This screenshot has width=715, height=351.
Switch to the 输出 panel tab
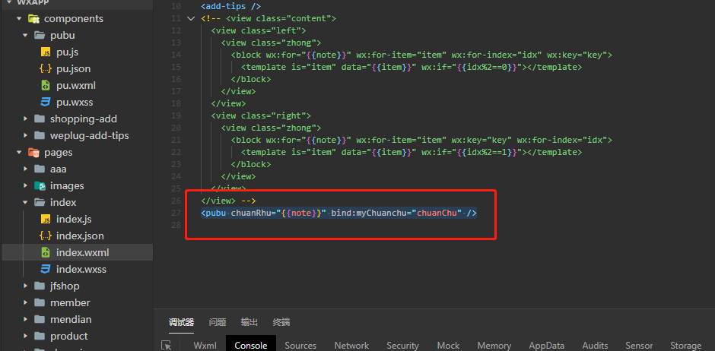249,322
